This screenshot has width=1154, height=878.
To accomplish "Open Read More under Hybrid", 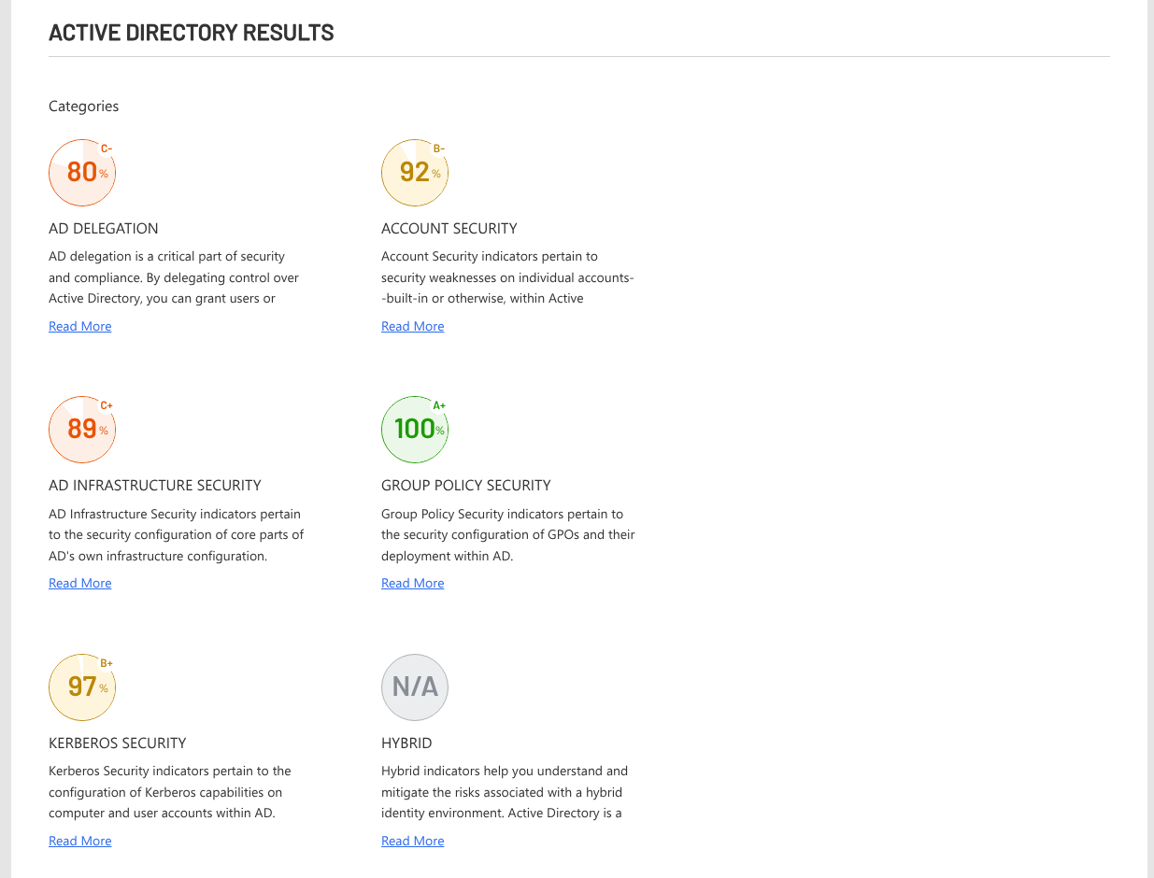I will (413, 841).
